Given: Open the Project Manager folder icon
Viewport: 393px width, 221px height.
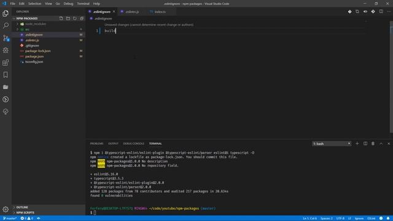Looking at the screenshot, I should [6, 87].
